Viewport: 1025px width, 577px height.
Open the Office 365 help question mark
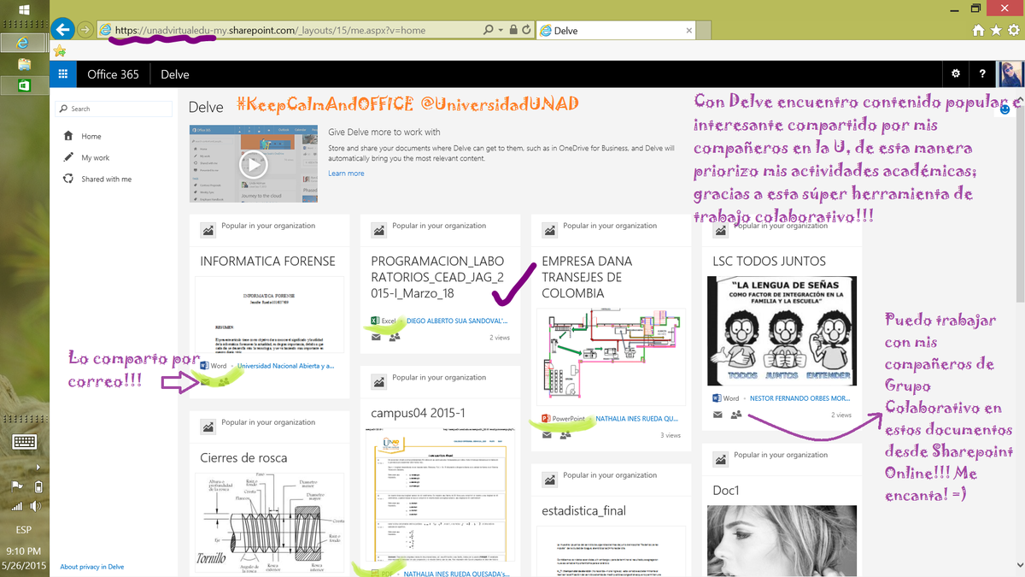pyautogui.click(x=983, y=74)
